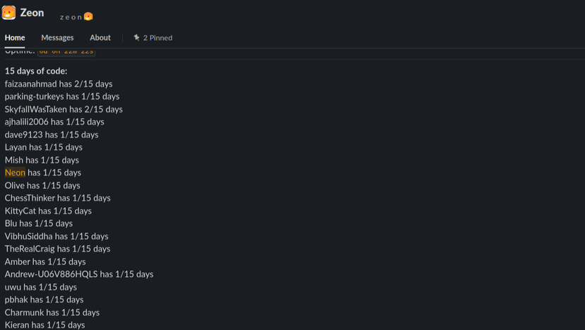
Task: Click the emoji next to zeon status
Action: click(88, 16)
